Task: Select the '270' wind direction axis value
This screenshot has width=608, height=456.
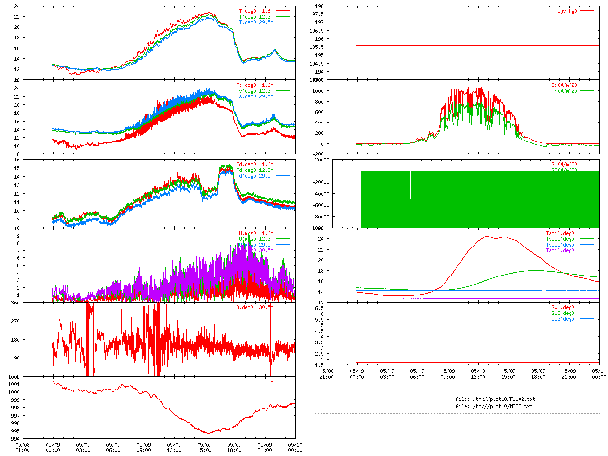Action: click(15, 321)
